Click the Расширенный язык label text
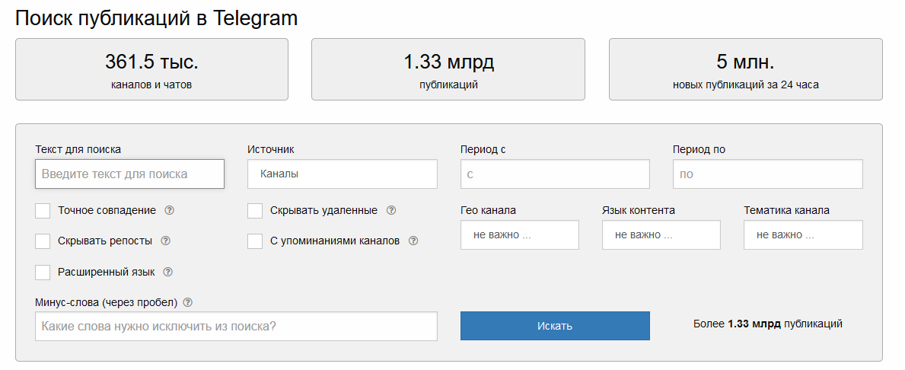Screen dimensions: 905x370 click(107, 273)
